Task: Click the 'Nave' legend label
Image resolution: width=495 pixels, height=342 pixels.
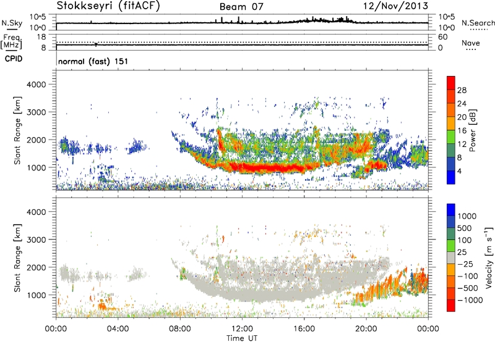Action: pos(471,43)
